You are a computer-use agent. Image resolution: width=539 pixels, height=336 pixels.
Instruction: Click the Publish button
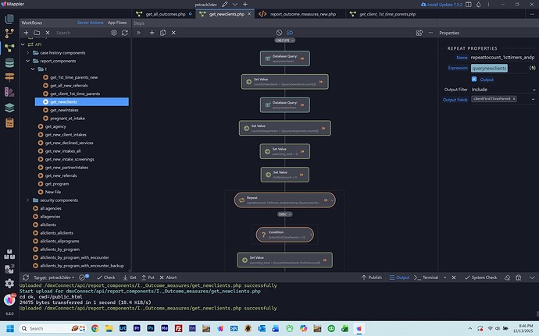[x=372, y=278]
